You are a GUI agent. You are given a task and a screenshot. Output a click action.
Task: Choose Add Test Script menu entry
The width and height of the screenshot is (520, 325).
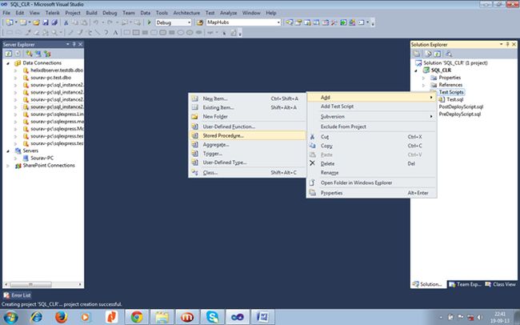pyautogui.click(x=371, y=106)
